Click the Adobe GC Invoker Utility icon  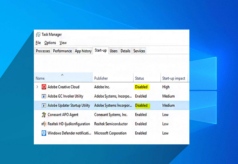44,96
